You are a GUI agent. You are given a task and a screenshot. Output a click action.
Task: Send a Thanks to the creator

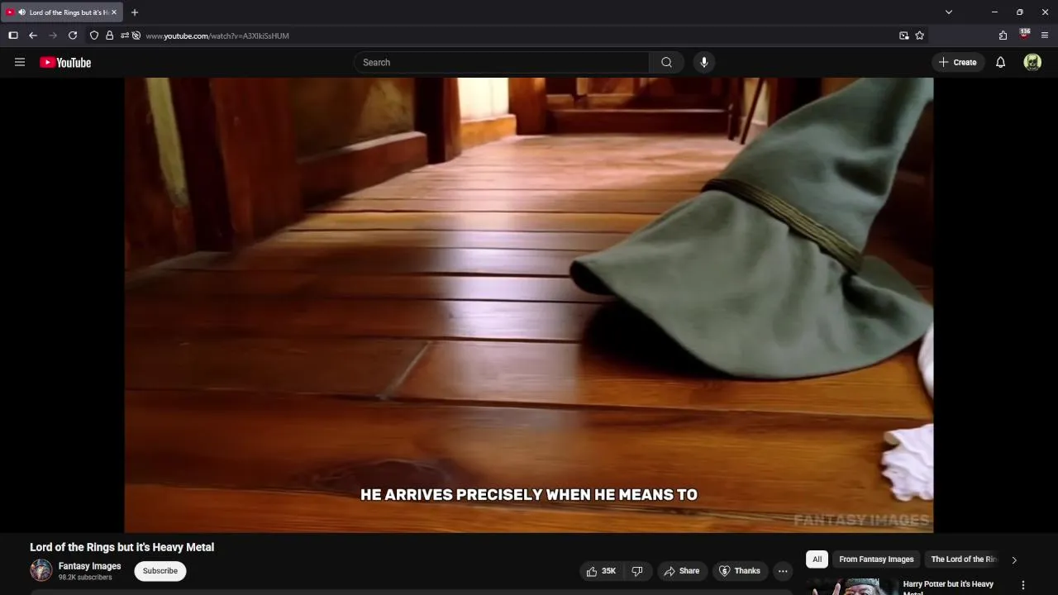coord(740,571)
